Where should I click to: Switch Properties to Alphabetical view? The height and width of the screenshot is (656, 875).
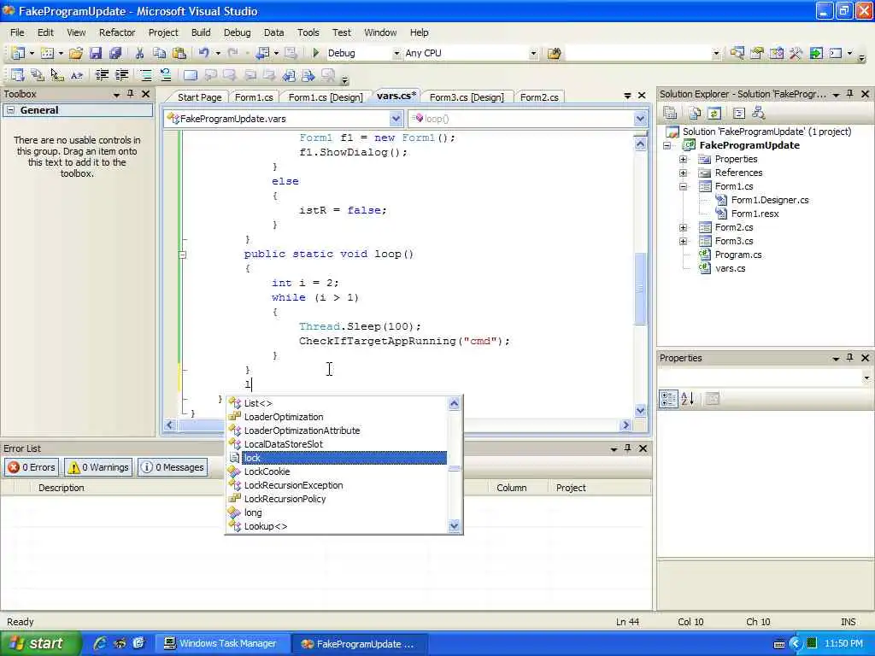click(688, 398)
